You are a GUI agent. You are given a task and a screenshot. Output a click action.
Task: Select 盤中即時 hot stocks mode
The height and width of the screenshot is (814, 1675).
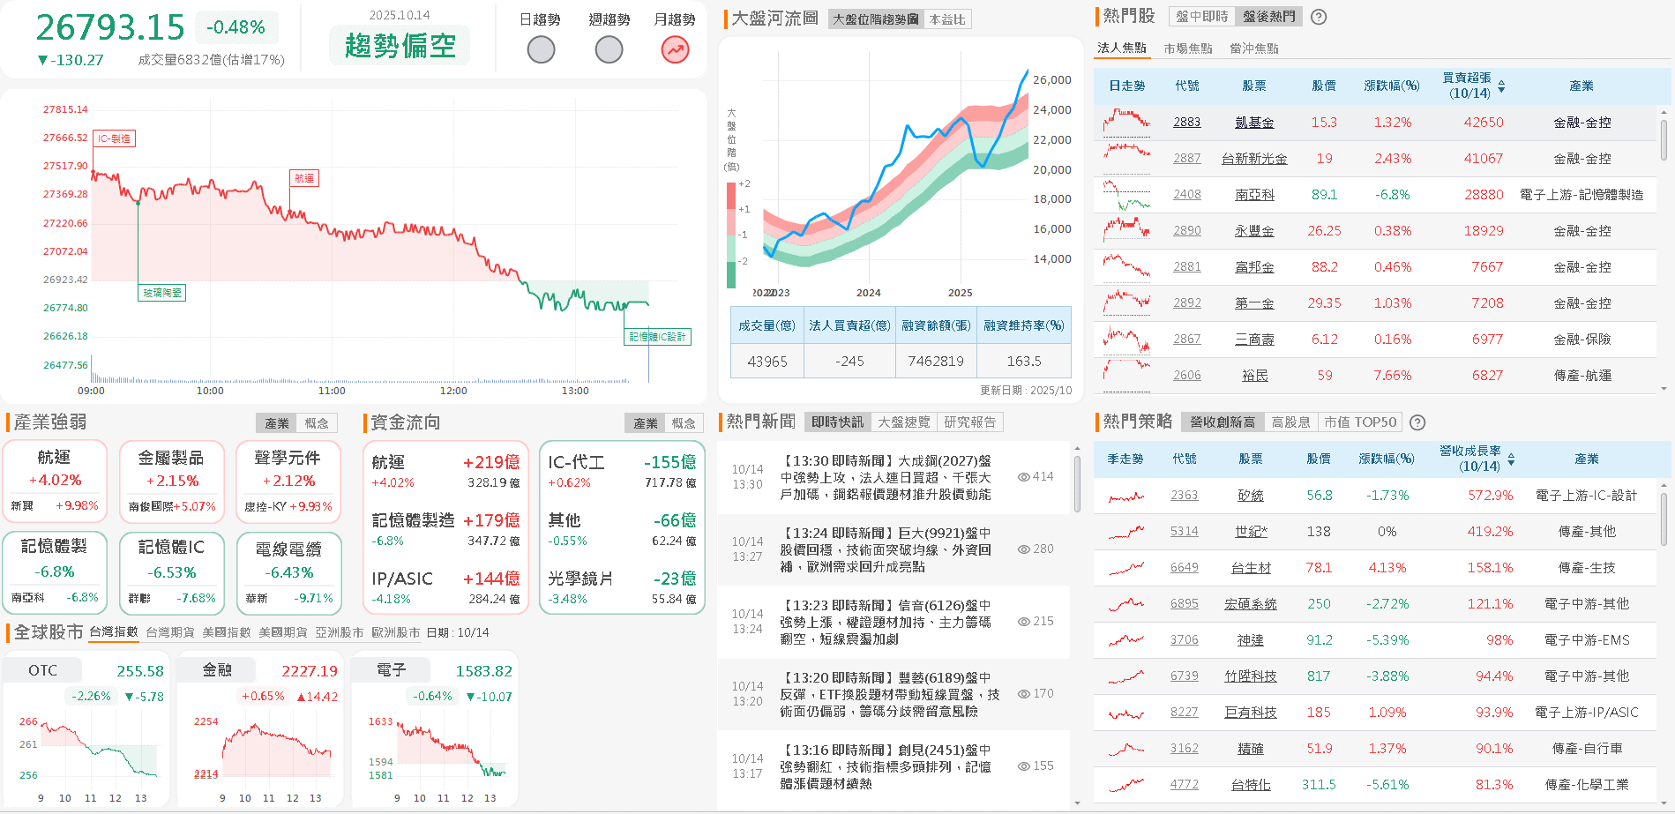pos(1201,17)
